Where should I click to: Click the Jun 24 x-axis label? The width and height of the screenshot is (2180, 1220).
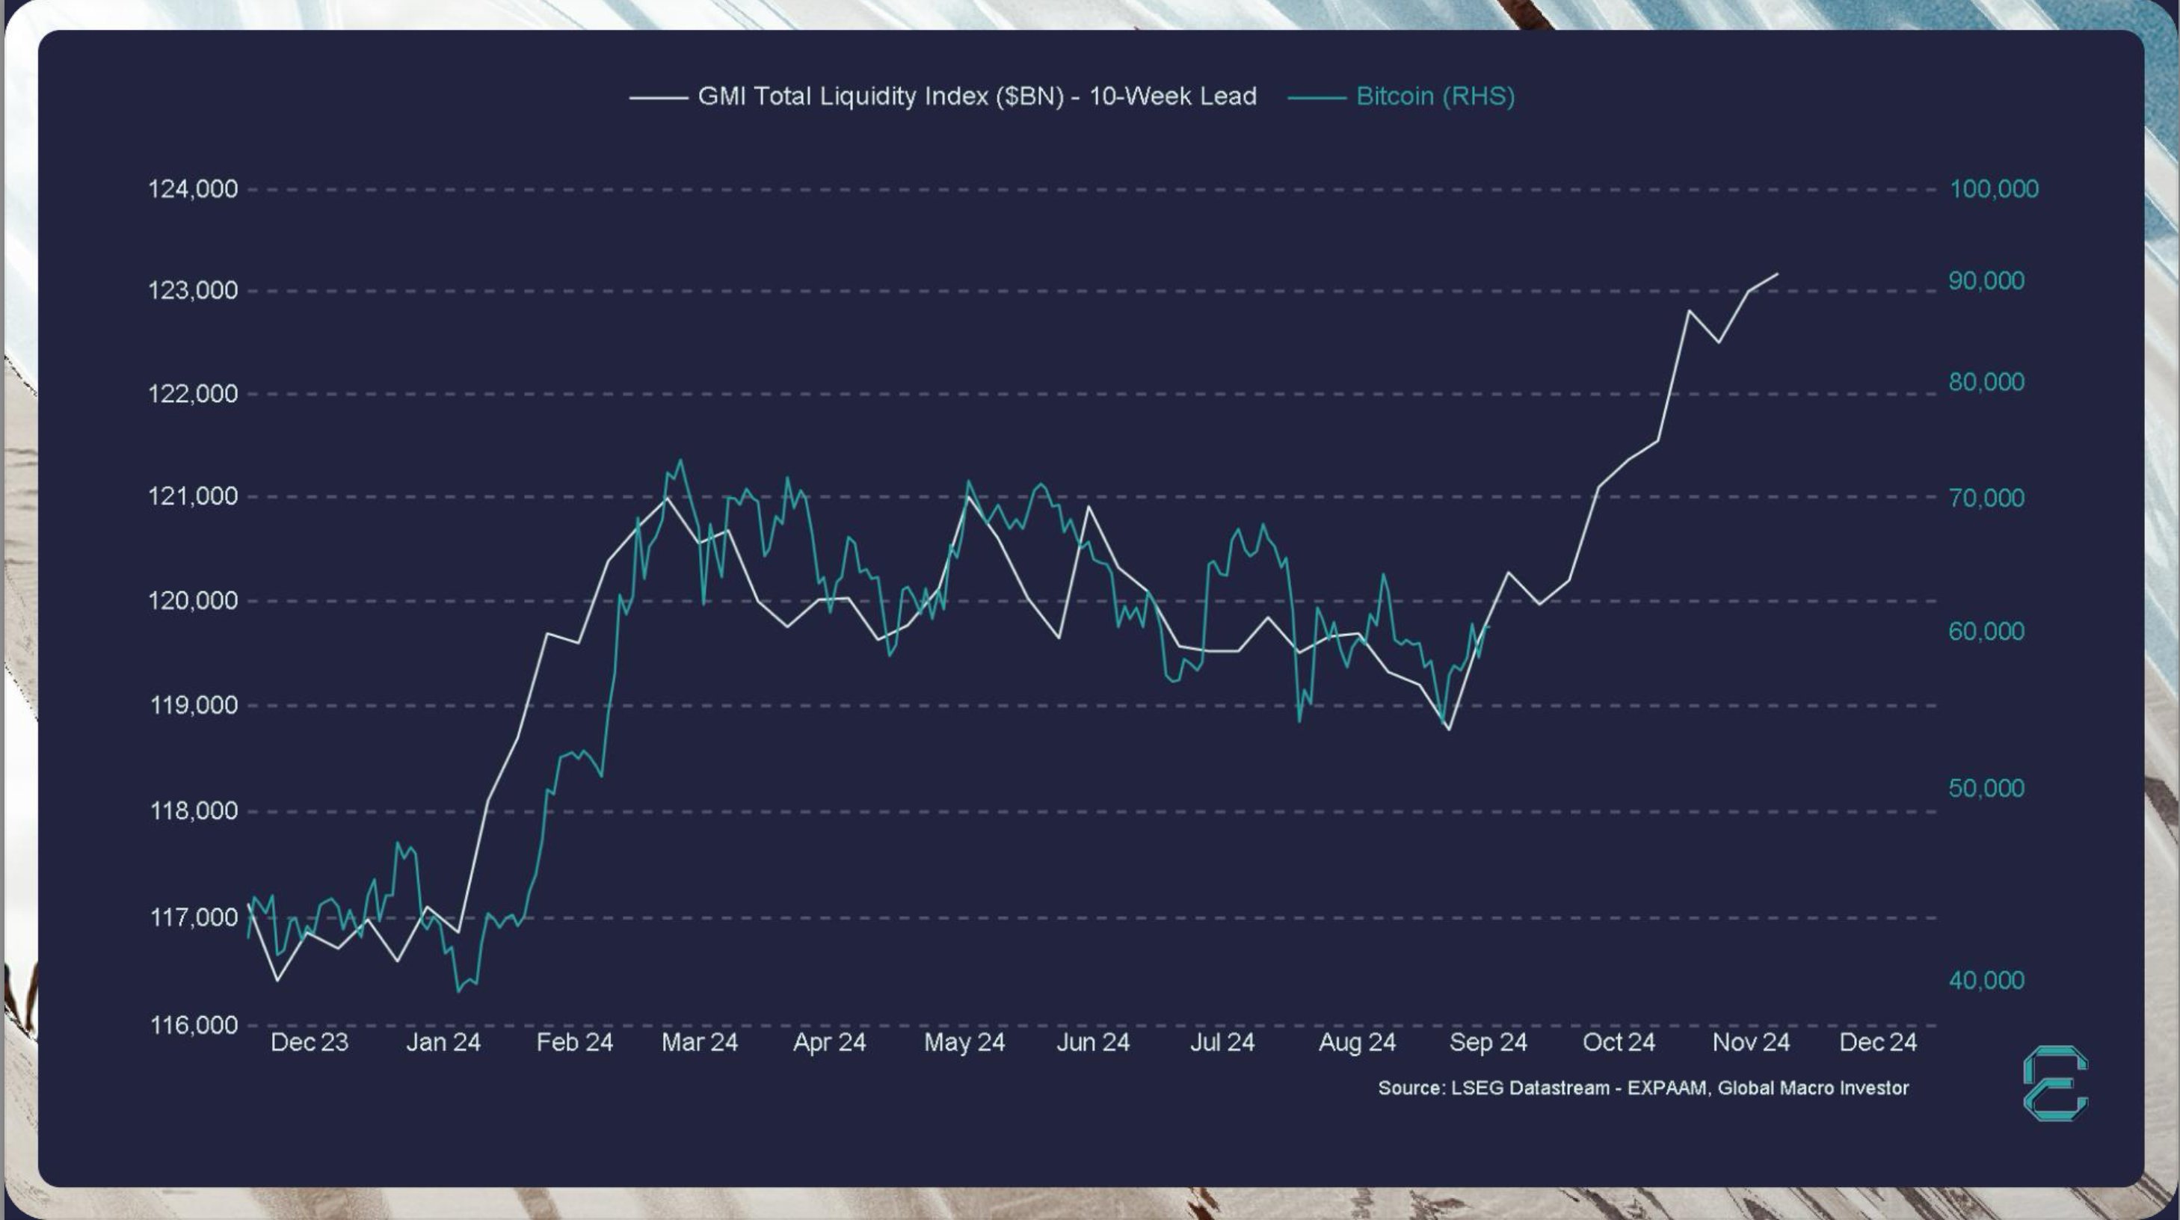[x=1092, y=1042]
